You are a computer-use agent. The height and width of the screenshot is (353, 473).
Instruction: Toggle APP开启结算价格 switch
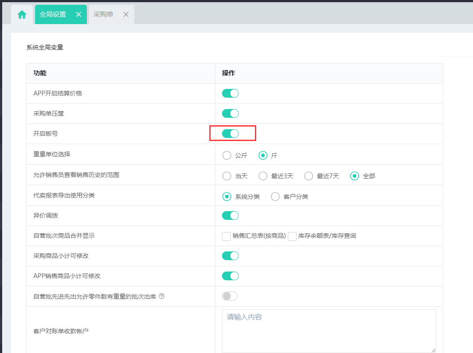tap(230, 93)
